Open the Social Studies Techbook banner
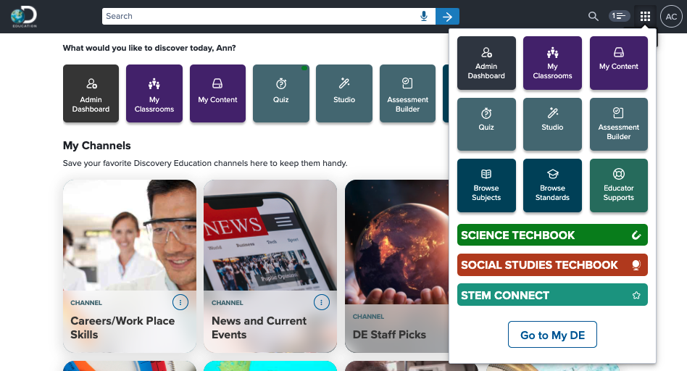Image resolution: width=687 pixels, height=371 pixels. click(552, 265)
